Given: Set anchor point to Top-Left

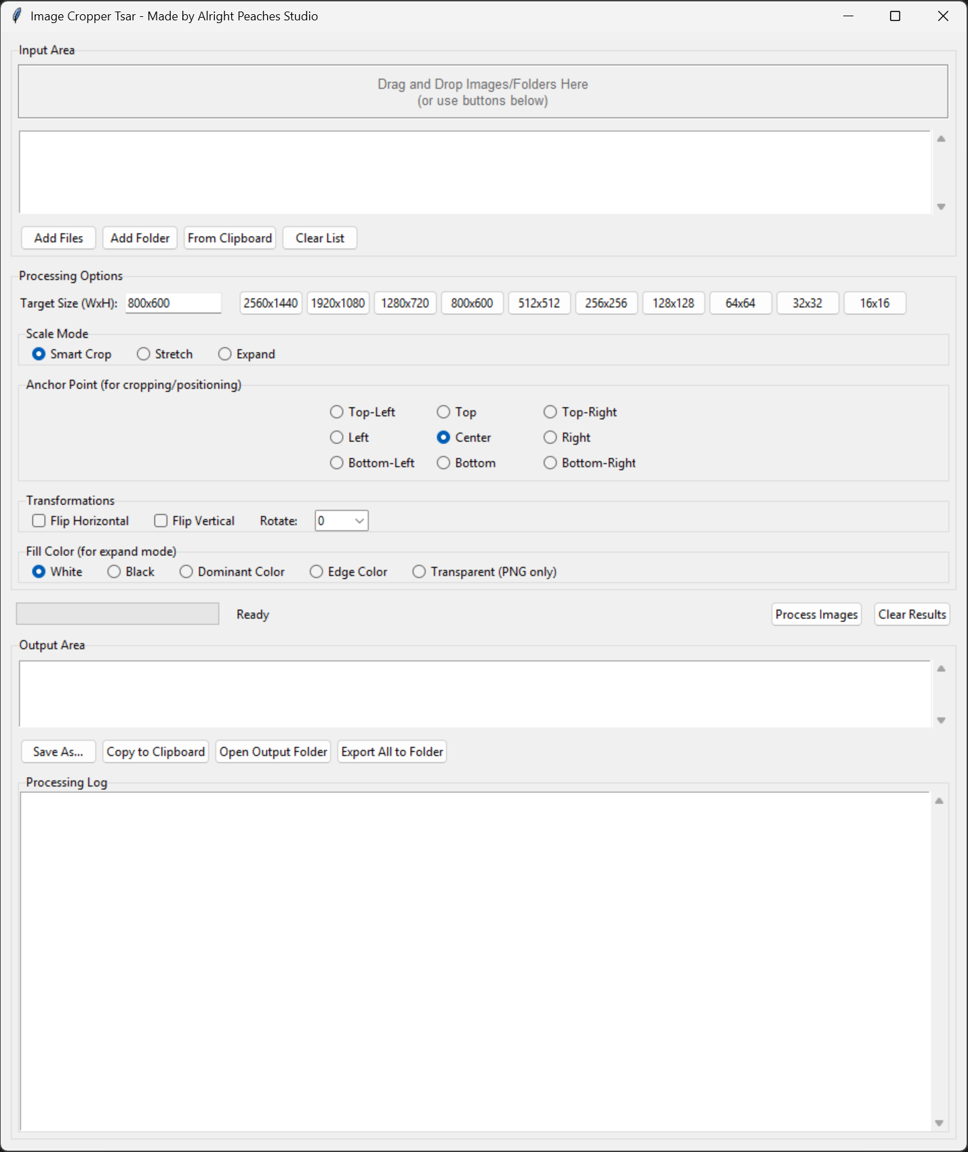Looking at the screenshot, I should pos(337,412).
